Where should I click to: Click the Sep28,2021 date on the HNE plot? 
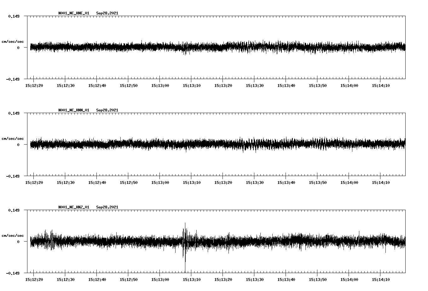[x=107, y=13]
